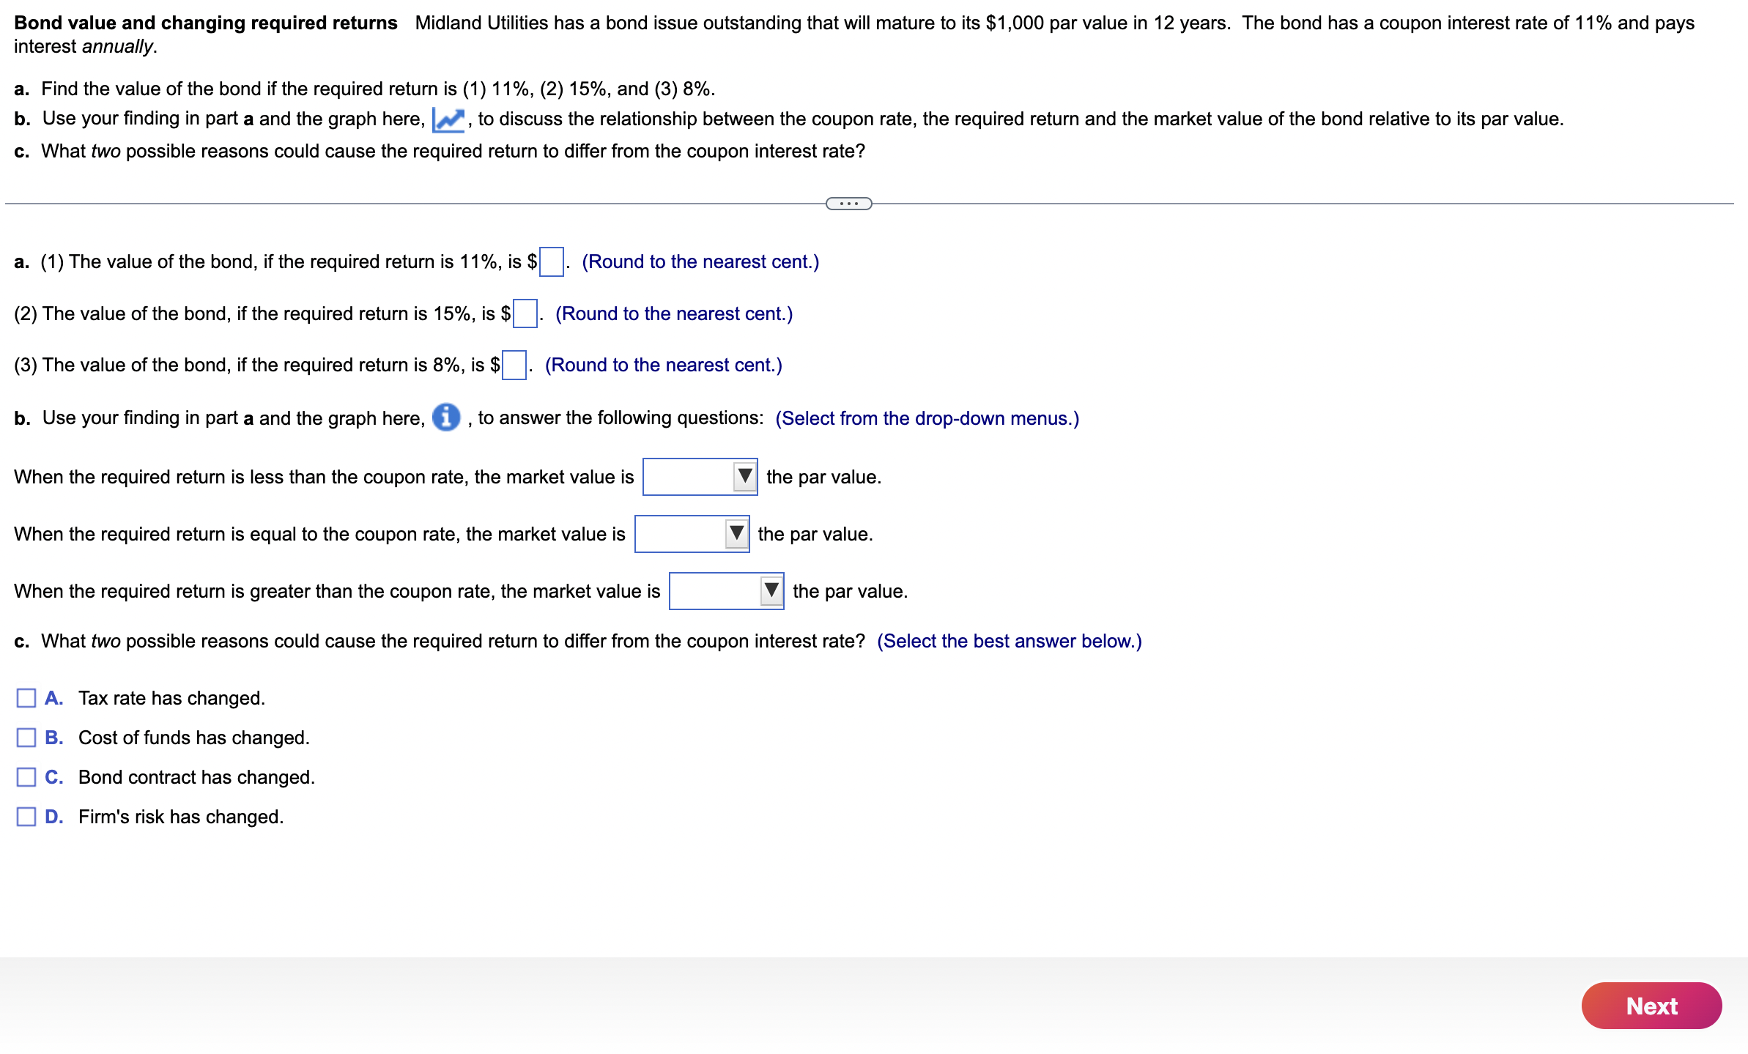The image size is (1748, 1054).
Task: Click the 11% required return value input
Action: [551, 262]
